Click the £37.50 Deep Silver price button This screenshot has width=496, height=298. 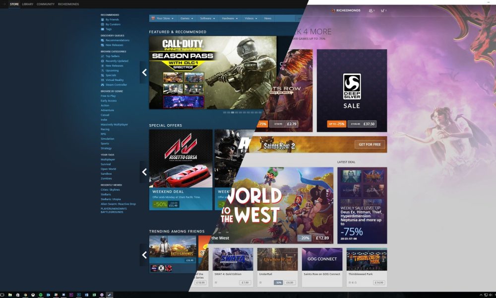tap(362, 124)
